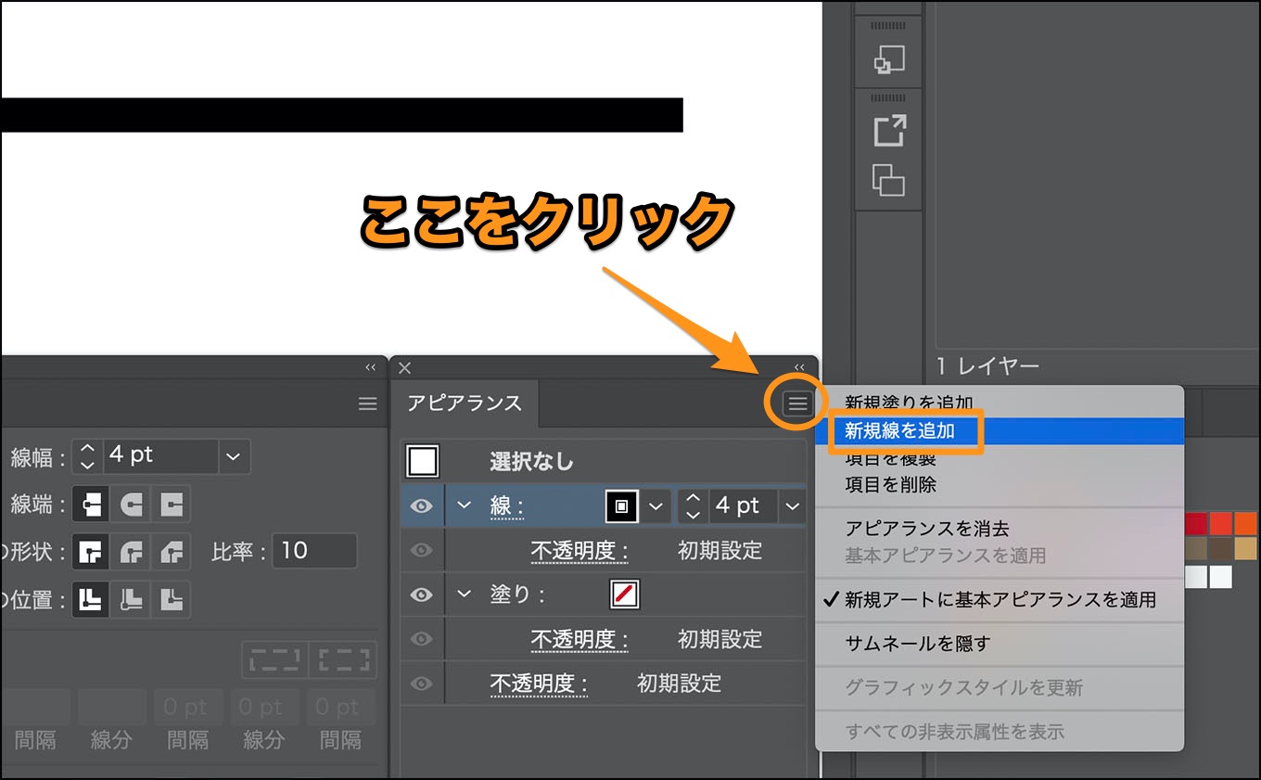Click the none fill swatch in 塗り row
1261x780 pixels.
pos(625,595)
